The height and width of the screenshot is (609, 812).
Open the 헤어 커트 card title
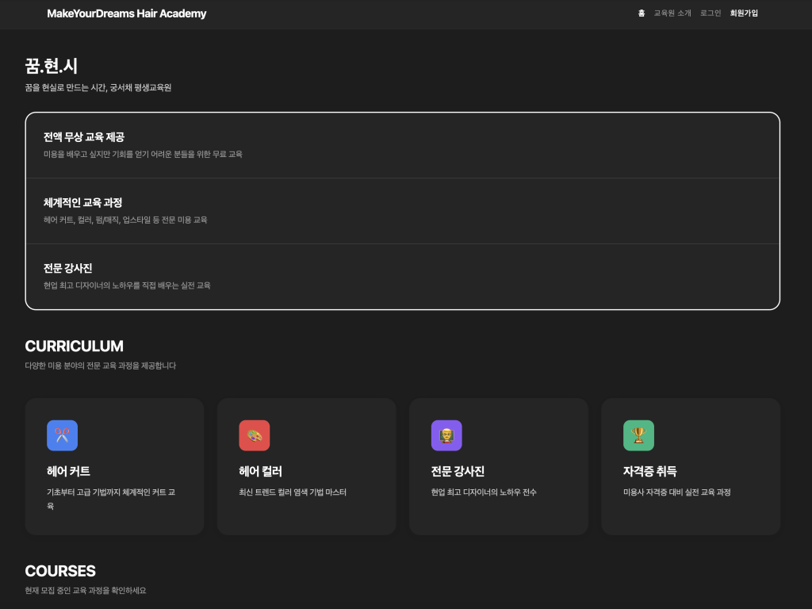(x=69, y=472)
